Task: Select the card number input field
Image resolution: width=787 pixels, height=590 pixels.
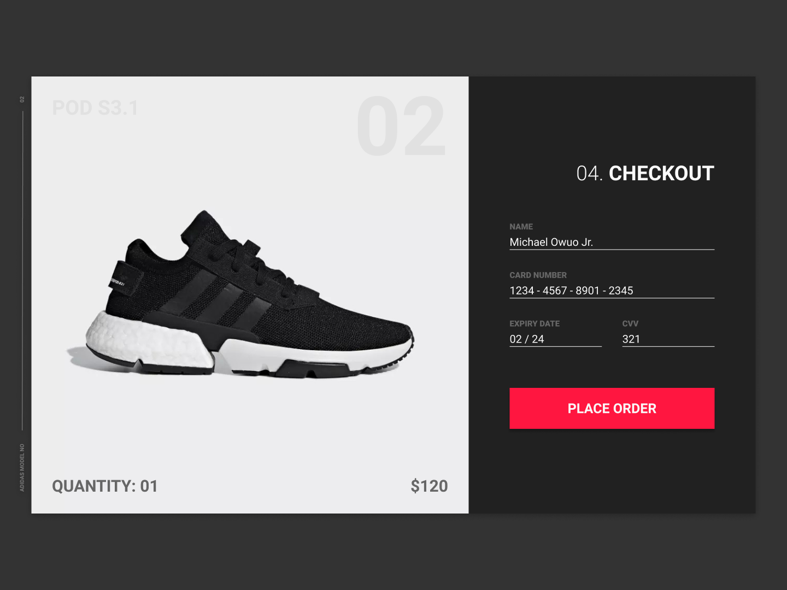Action: (612, 291)
